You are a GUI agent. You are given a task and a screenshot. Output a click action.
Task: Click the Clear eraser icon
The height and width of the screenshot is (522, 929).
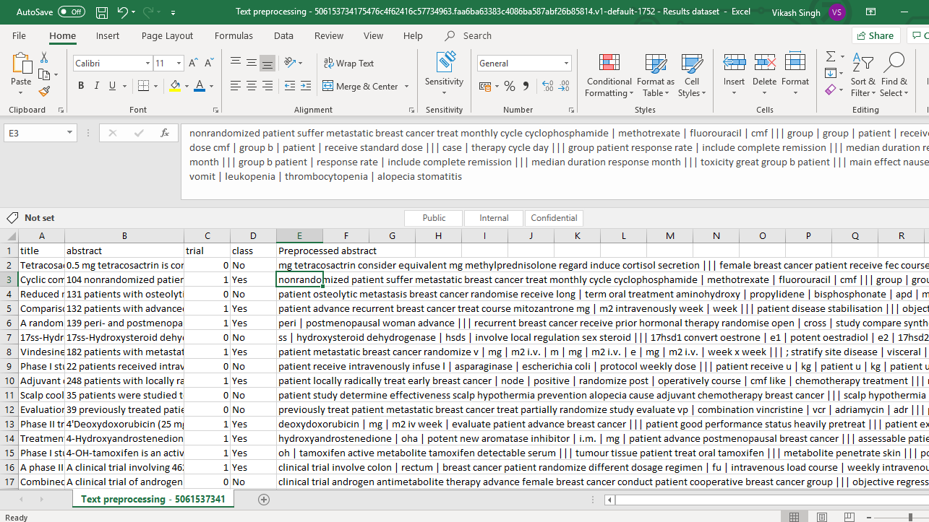pyautogui.click(x=830, y=90)
